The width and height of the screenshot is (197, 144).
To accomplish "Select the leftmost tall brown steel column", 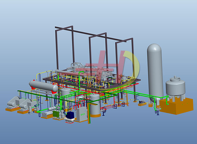I will [57, 50].
